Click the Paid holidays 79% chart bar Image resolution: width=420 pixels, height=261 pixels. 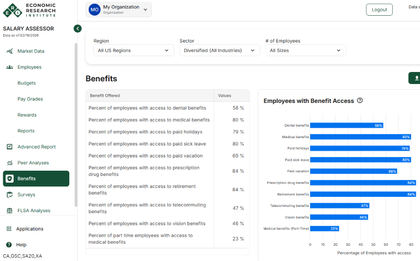[x=360, y=148]
